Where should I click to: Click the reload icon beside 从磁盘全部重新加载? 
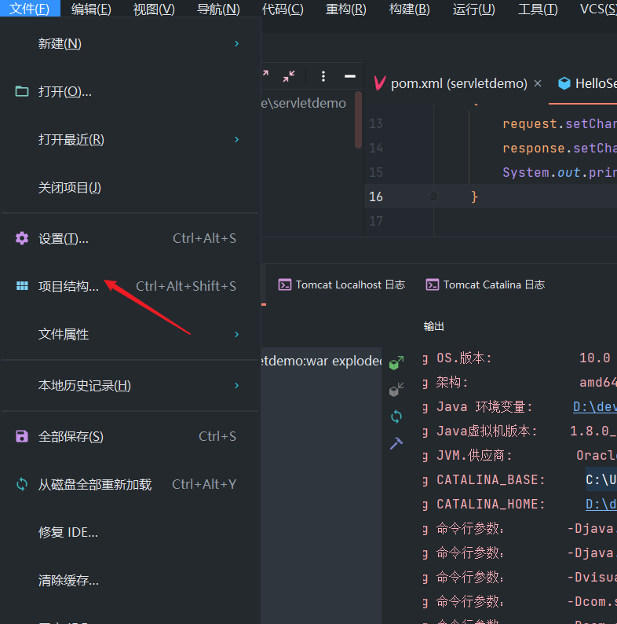[x=22, y=484]
